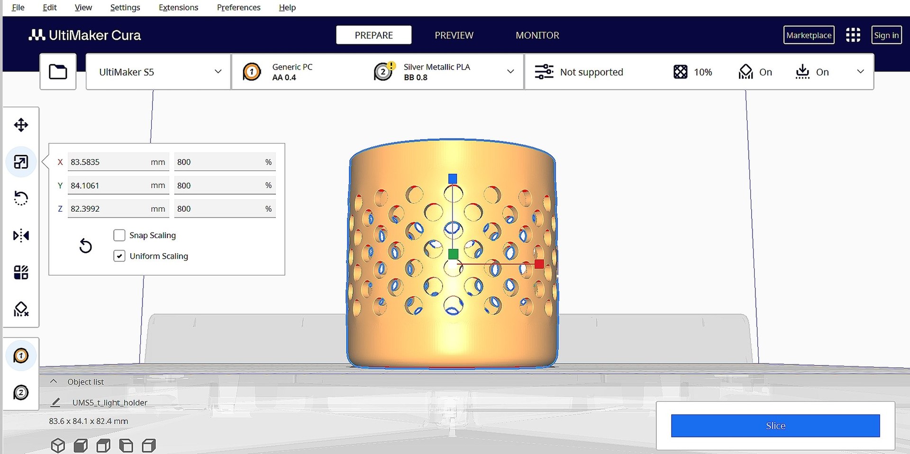Select the Rotate tool icon
910x454 pixels.
click(x=21, y=198)
